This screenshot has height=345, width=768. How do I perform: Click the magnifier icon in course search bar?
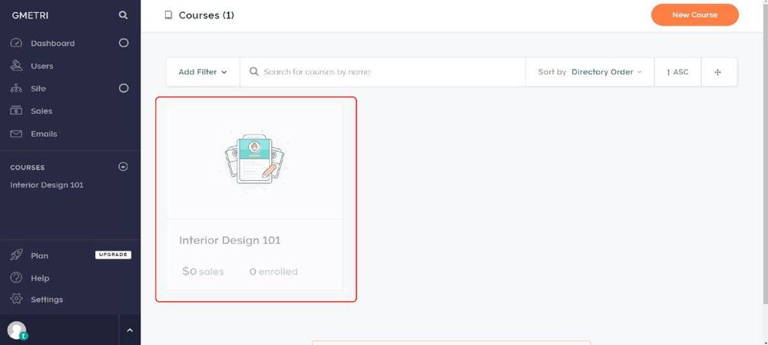[x=253, y=72]
